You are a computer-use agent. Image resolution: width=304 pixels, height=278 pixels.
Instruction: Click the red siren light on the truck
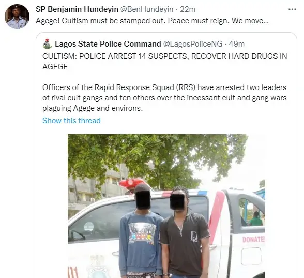pos(131,183)
